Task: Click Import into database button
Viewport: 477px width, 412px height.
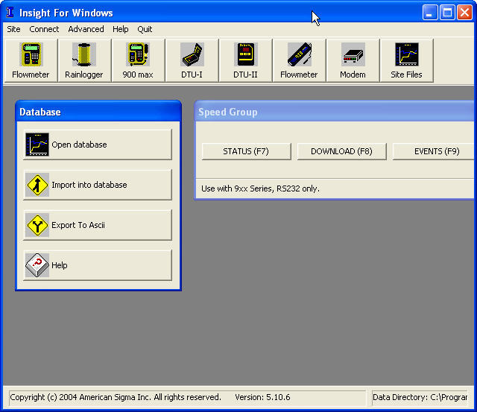Action: click(98, 185)
